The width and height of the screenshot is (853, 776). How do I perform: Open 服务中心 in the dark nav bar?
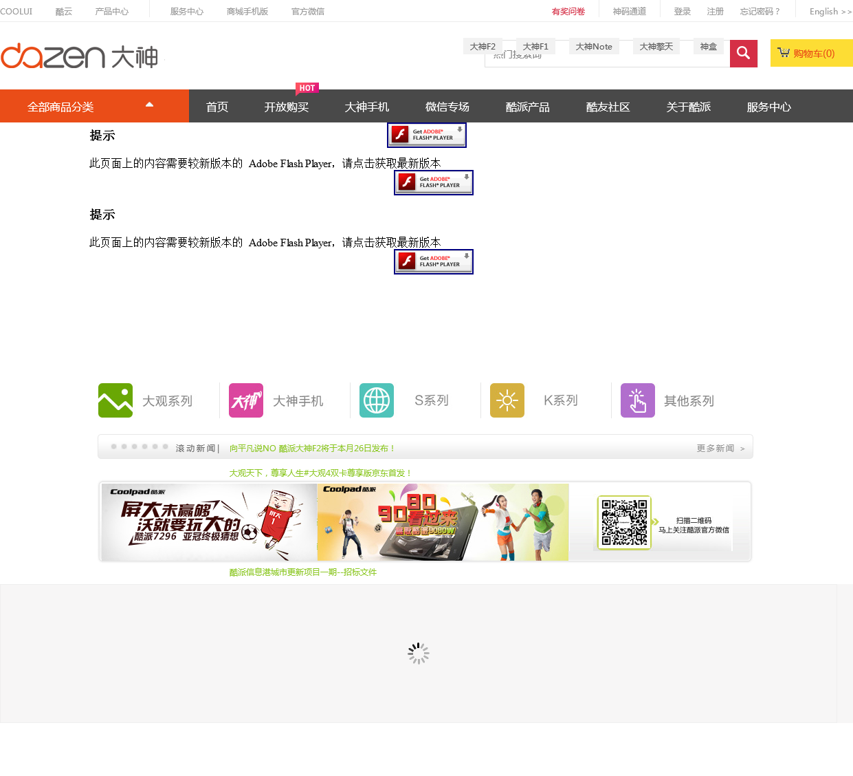769,107
